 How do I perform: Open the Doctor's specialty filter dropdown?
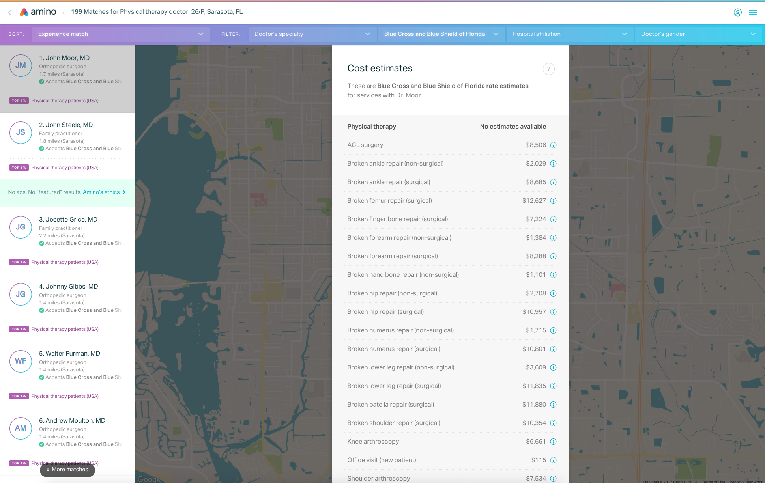click(x=312, y=34)
